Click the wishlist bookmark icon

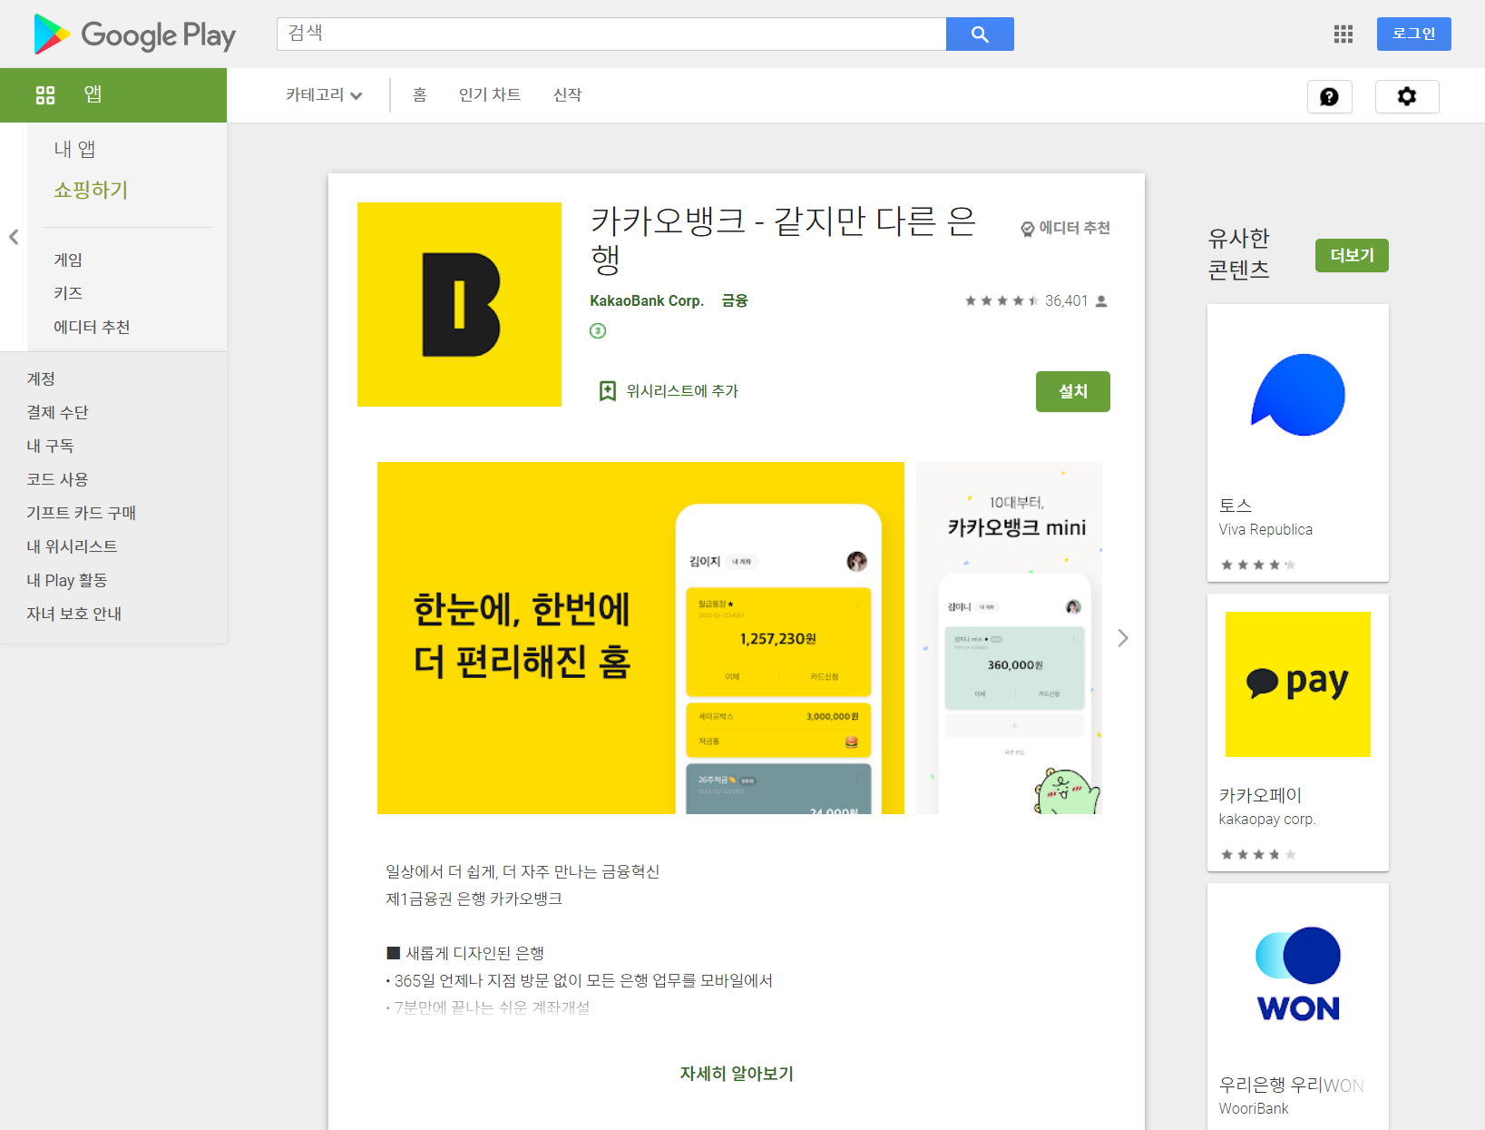608,391
